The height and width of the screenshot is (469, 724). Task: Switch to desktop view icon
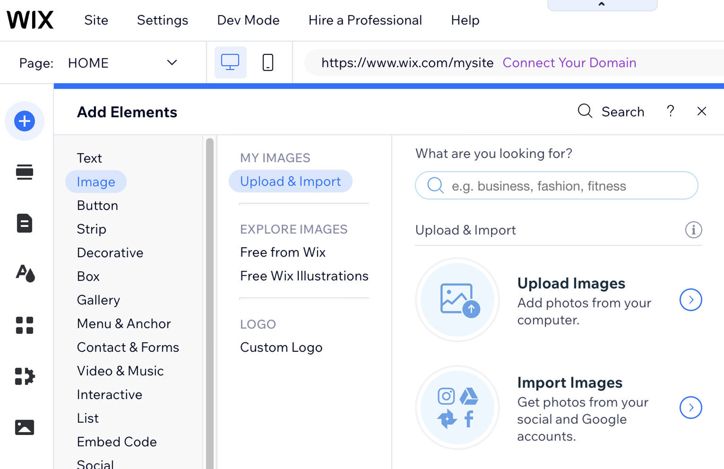(x=230, y=62)
